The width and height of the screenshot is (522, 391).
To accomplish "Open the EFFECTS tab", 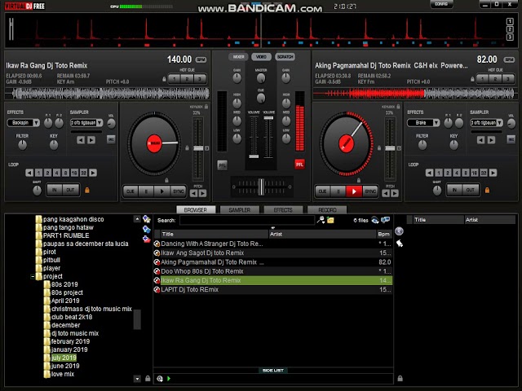I will click(x=283, y=210).
